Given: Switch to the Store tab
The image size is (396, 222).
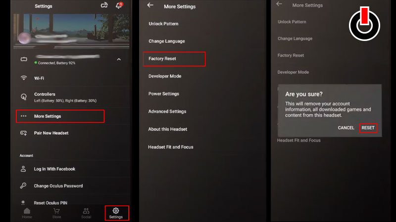Looking at the screenshot, I should click(x=56, y=213).
